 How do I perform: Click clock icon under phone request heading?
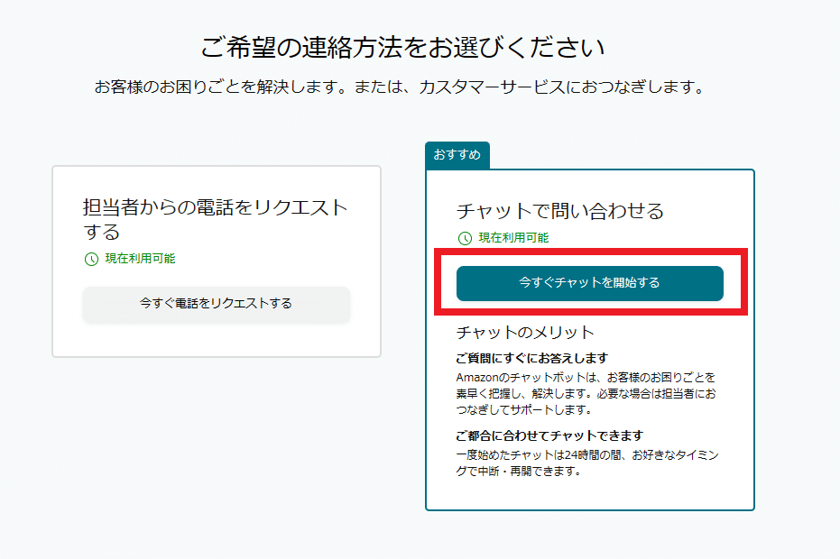[x=92, y=259]
